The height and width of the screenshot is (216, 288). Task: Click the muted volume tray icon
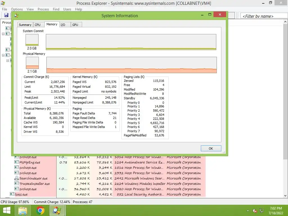[255, 211]
